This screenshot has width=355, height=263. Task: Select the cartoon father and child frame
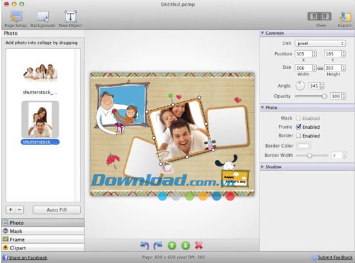coord(122,108)
